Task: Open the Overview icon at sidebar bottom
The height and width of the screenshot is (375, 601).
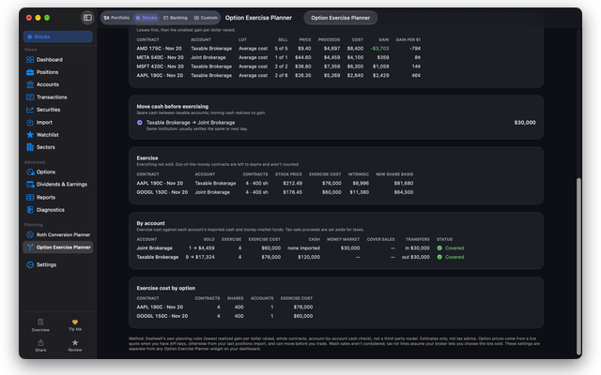Action: [40, 322]
